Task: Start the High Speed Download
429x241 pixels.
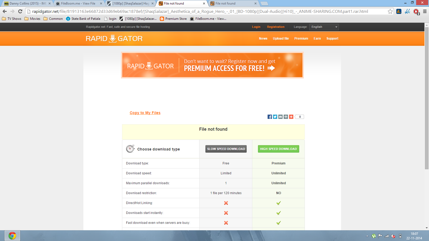Action: pos(278,149)
